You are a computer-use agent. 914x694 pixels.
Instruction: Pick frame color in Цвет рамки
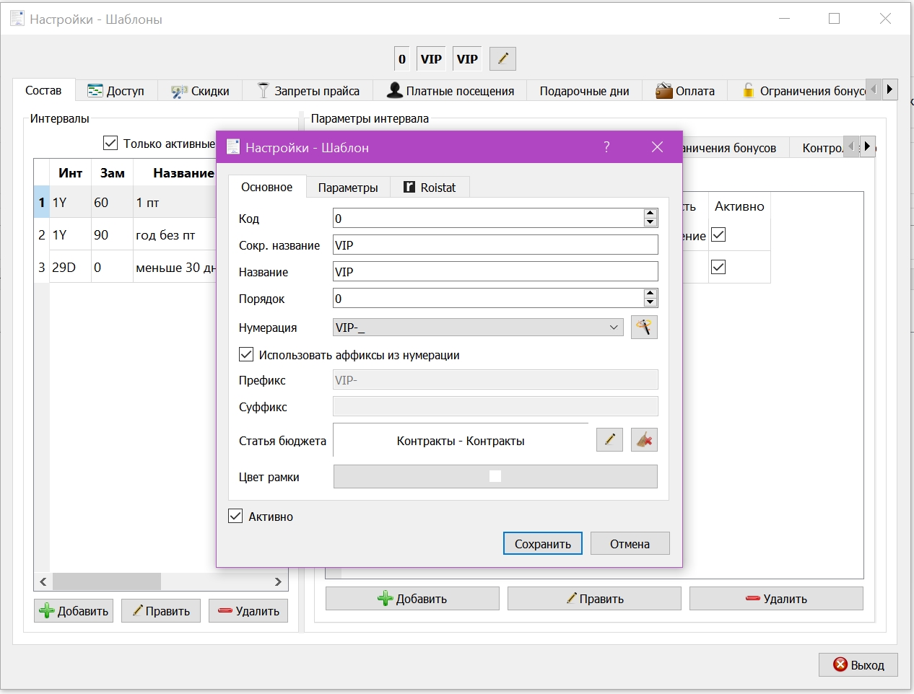point(495,476)
